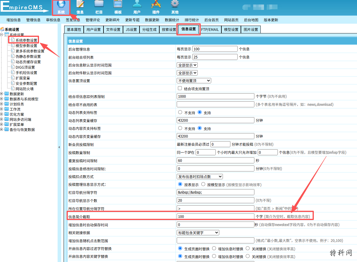Select 支持 for 动态列表支持标签
This screenshot has height=262, width=357.
(x=200, y=112)
